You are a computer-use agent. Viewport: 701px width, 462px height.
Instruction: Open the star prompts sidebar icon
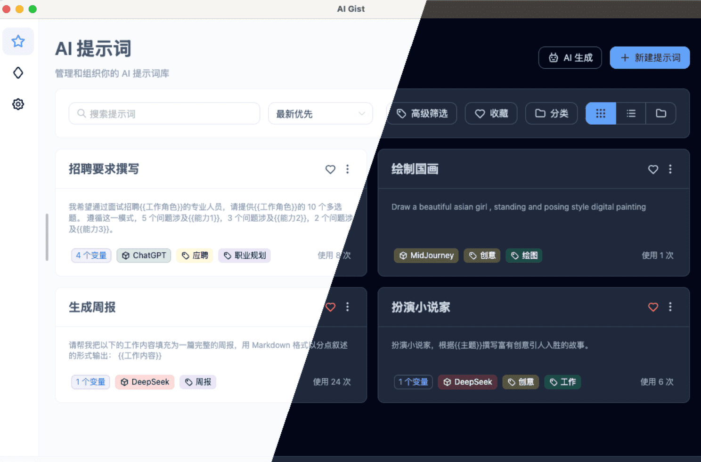click(18, 41)
